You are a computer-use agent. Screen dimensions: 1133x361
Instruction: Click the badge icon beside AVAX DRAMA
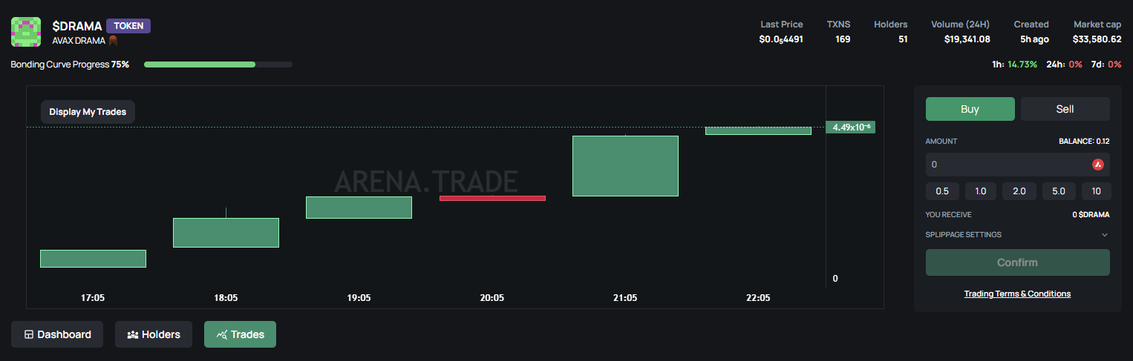(114, 41)
